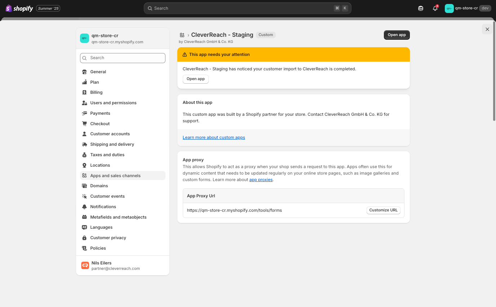Click the Users and permissions icon
The width and height of the screenshot is (496, 307).
coord(84,103)
